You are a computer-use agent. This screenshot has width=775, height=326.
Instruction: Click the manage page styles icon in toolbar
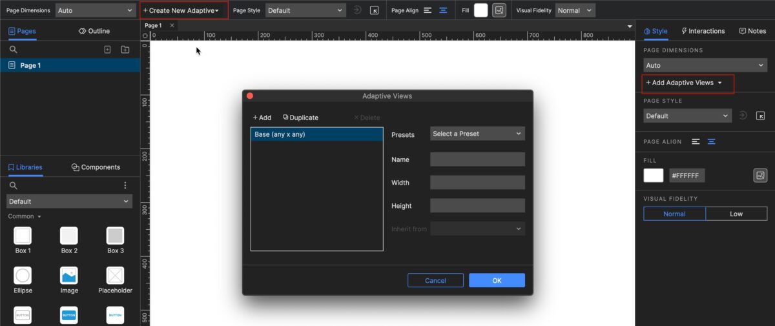(374, 10)
